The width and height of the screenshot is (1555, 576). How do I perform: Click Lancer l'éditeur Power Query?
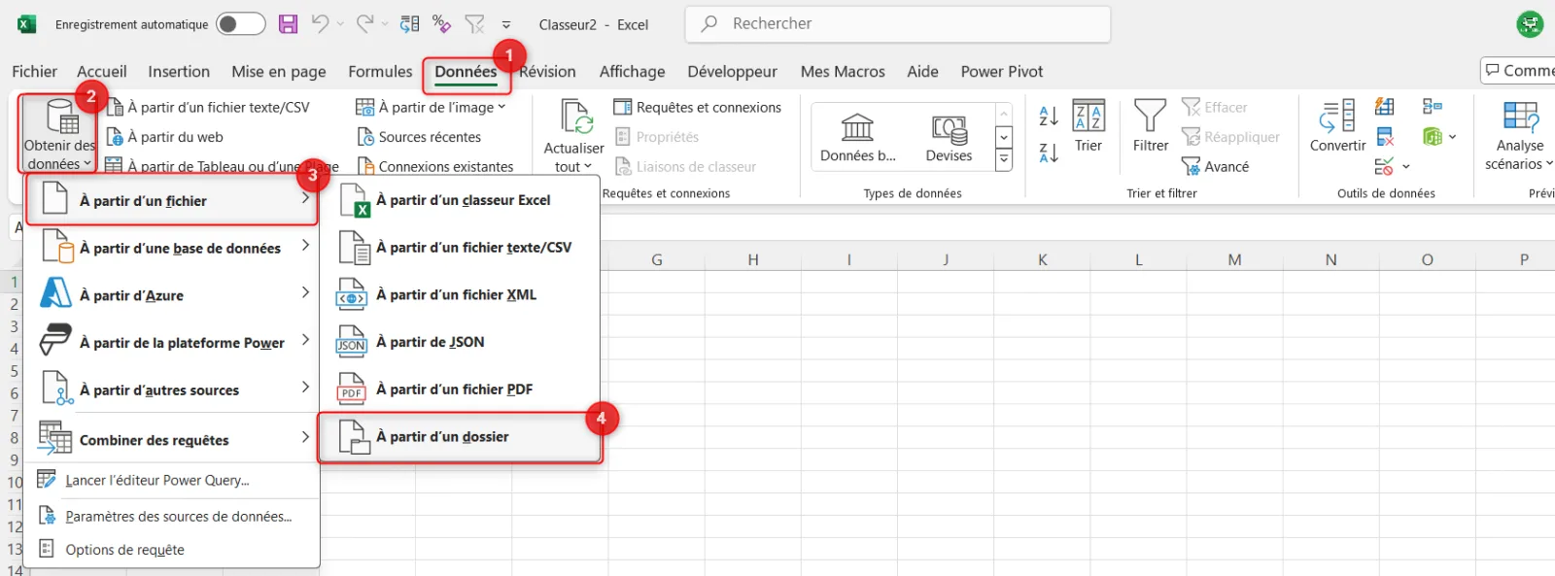(x=173, y=480)
